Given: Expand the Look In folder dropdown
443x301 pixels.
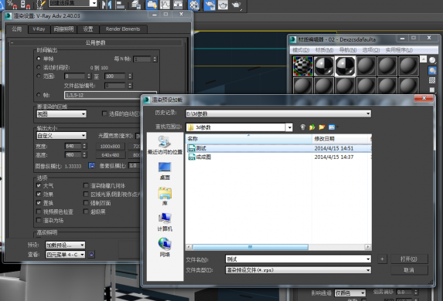Looking at the screenshot, I should click(x=290, y=127).
